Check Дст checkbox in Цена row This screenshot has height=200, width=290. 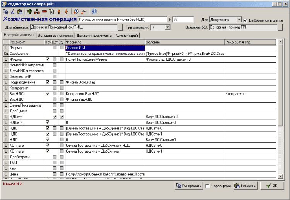click(x=55, y=174)
